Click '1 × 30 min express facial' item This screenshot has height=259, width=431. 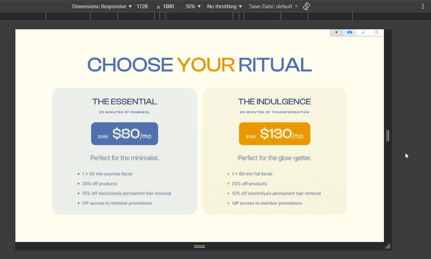coord(107,174)
